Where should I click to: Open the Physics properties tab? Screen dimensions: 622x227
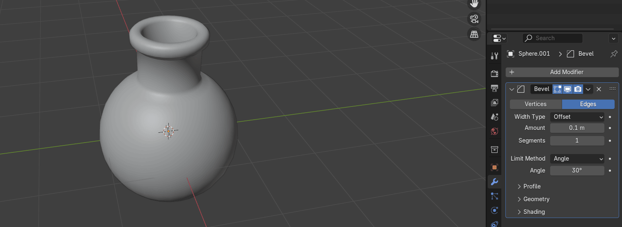(494, 211)
